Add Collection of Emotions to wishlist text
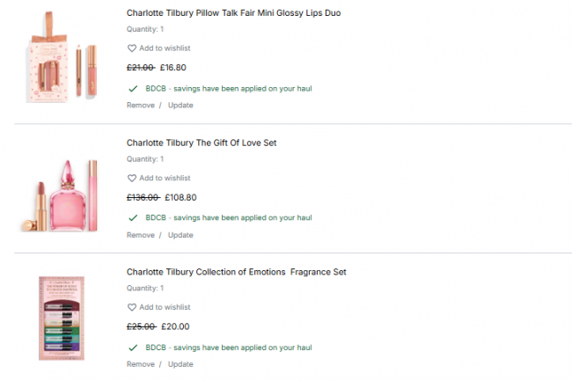Viewport: 572px width, 381px height. [165, 307]
